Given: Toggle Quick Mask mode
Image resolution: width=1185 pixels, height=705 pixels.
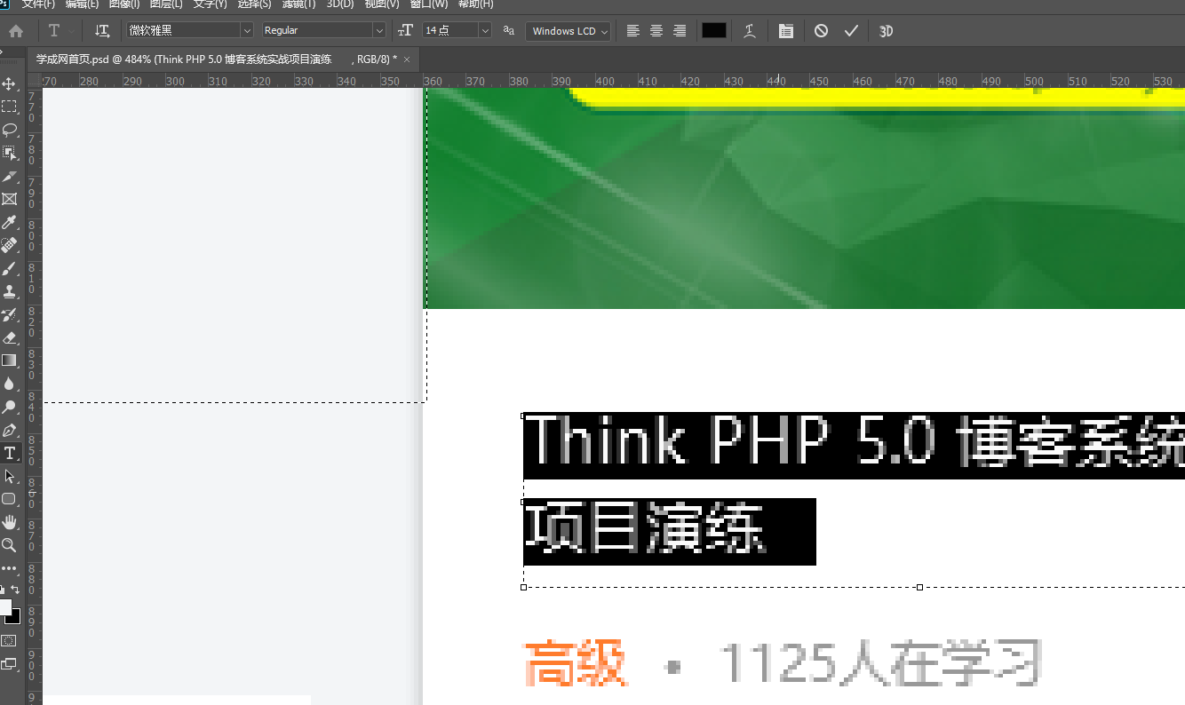Looking at the screenshot, I should (x=9, y=640).
